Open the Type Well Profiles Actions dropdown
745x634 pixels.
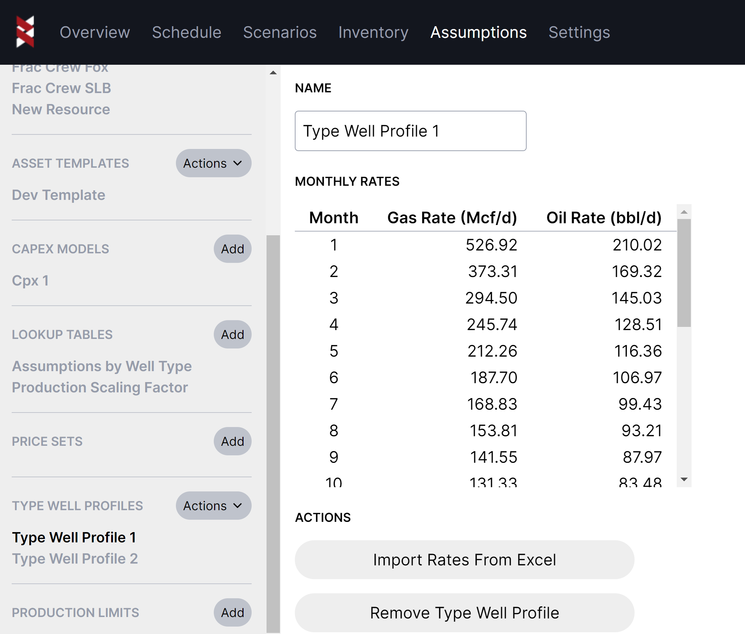pyautogui.click(x=213, y=506)
